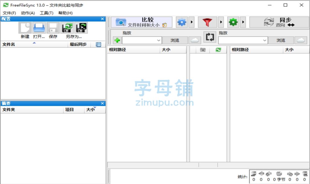Open a saved configuration file

pyautogui.click(x=39, y=28)
